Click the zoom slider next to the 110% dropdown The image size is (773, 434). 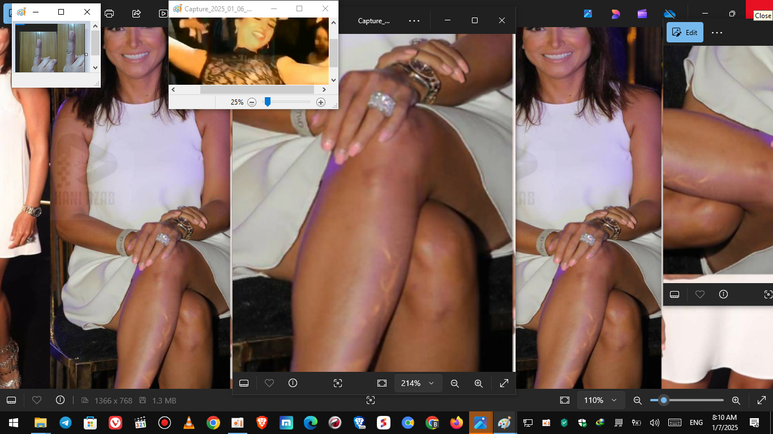[687, 400]
